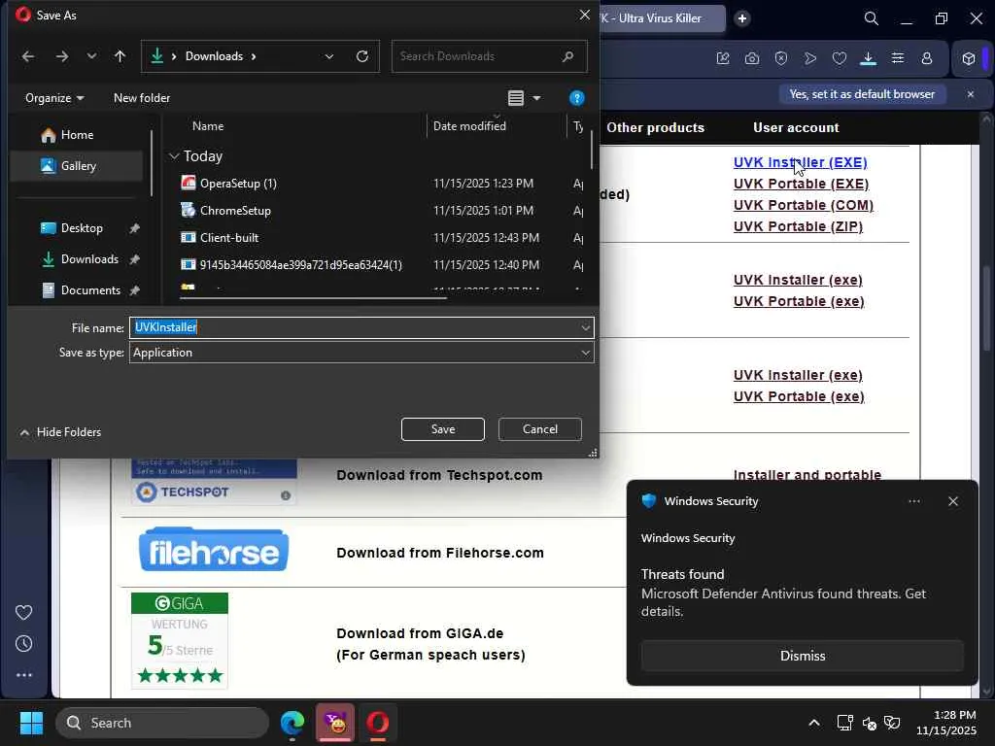Open Microsoft Edge from taskbar
This screenshot has width=995, height=746.
(292, 723)
